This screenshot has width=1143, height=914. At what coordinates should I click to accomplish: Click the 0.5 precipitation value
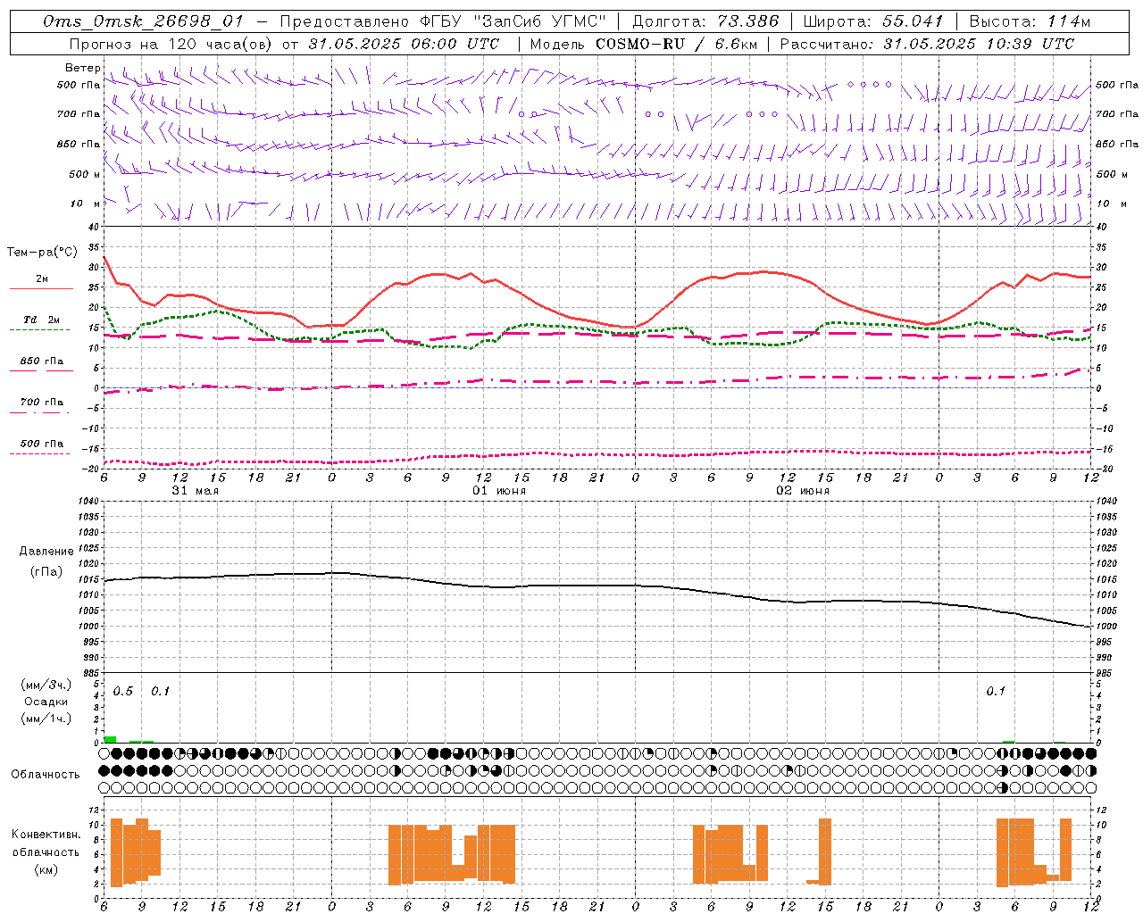click(122, 692)
